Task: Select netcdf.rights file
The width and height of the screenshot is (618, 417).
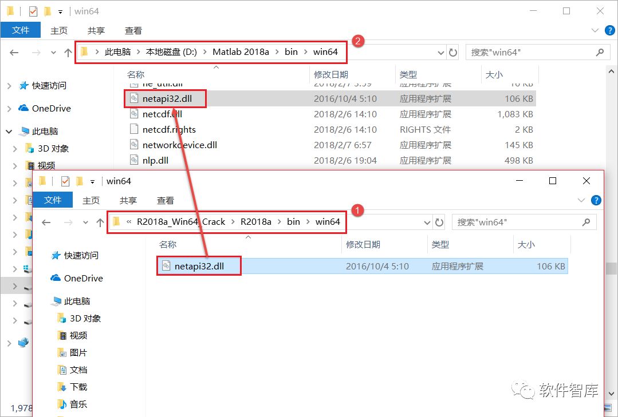Action: point(169,129)
